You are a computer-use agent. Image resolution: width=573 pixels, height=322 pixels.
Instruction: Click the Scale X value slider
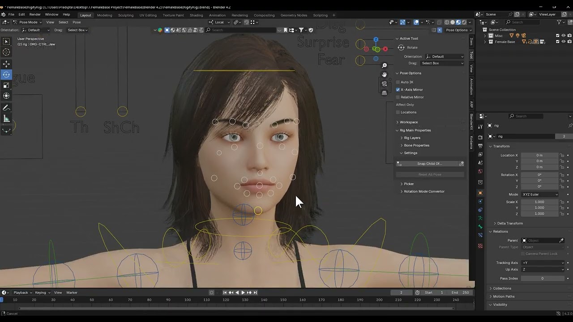click(539, 202)
